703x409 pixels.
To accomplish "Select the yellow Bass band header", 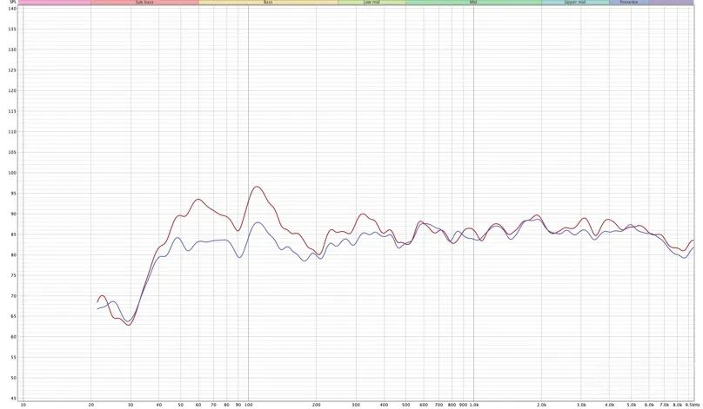I will 268,3.
